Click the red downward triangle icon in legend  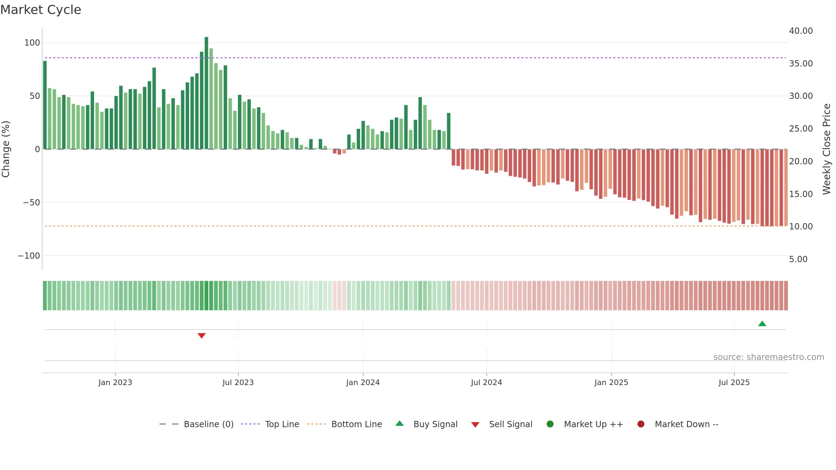coord(475,425)
